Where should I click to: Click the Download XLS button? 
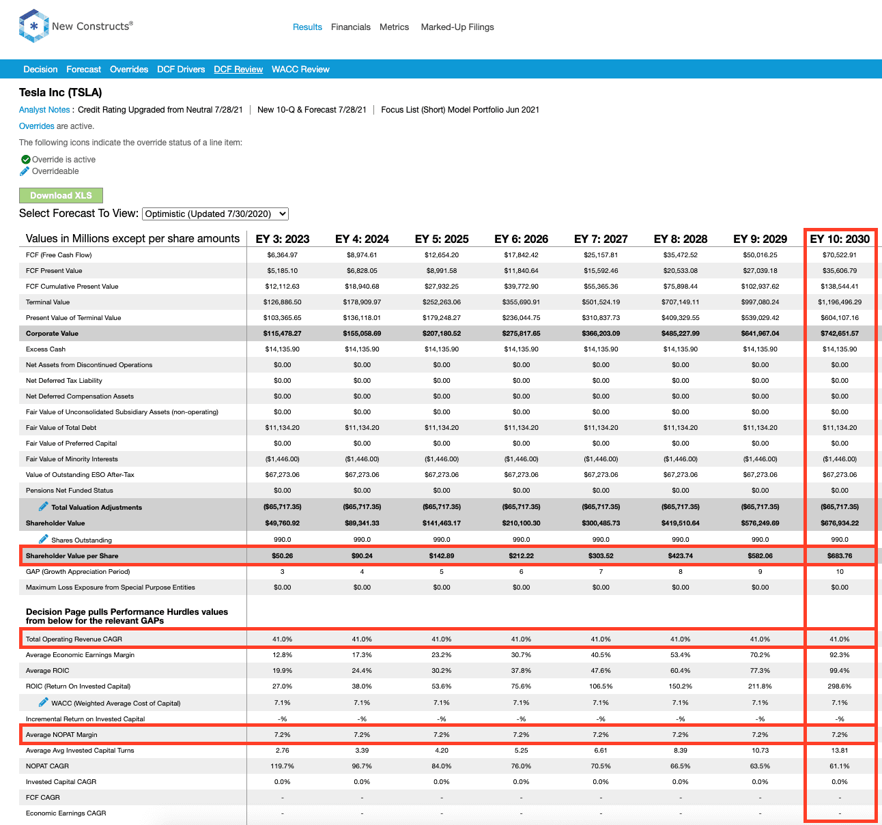click(61, 195)
